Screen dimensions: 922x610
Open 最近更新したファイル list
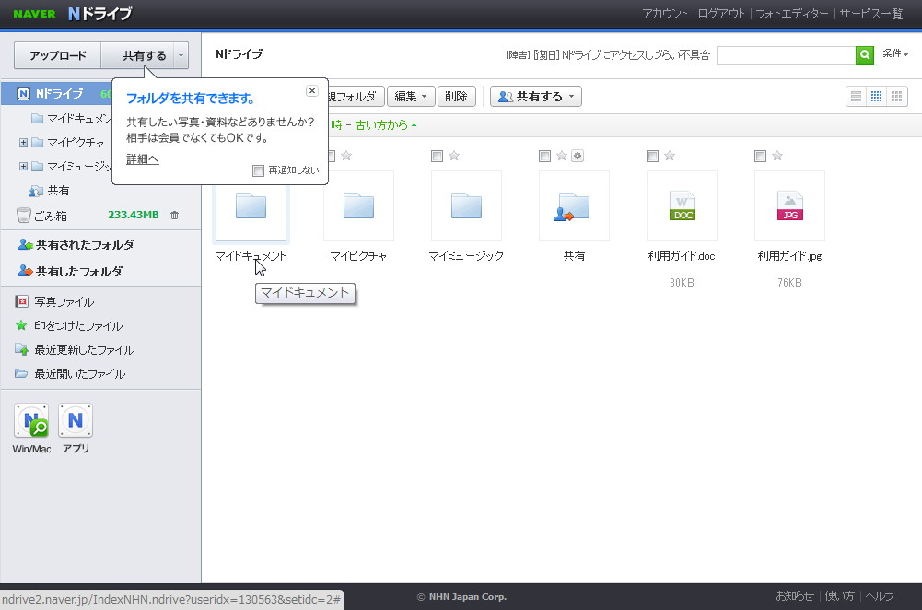pos(84,350)
